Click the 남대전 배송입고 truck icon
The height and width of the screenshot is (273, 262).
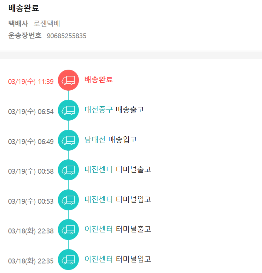point(68,140)
